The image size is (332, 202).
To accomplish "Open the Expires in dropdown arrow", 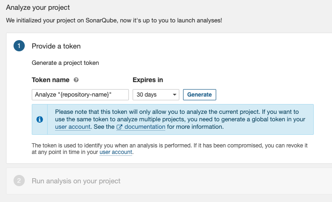I will [x=175, y=95].
